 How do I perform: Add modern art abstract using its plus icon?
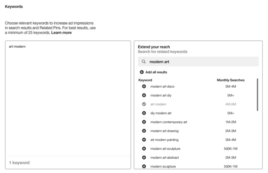pyautogui.click(x=144, y=157)
